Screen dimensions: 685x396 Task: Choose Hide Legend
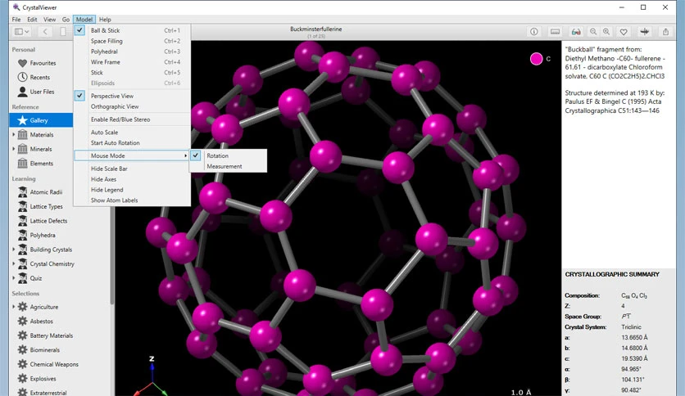132,190
